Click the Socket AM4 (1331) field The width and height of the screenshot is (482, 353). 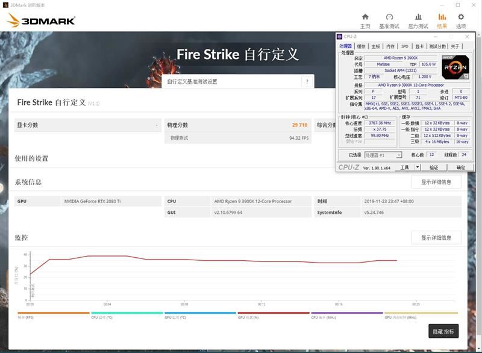coord(401,70)
